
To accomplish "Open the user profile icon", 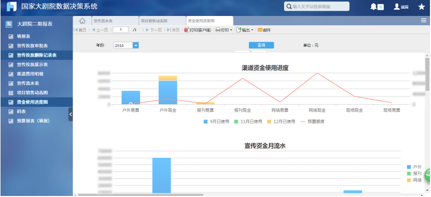I will click(x=397, y=7).
